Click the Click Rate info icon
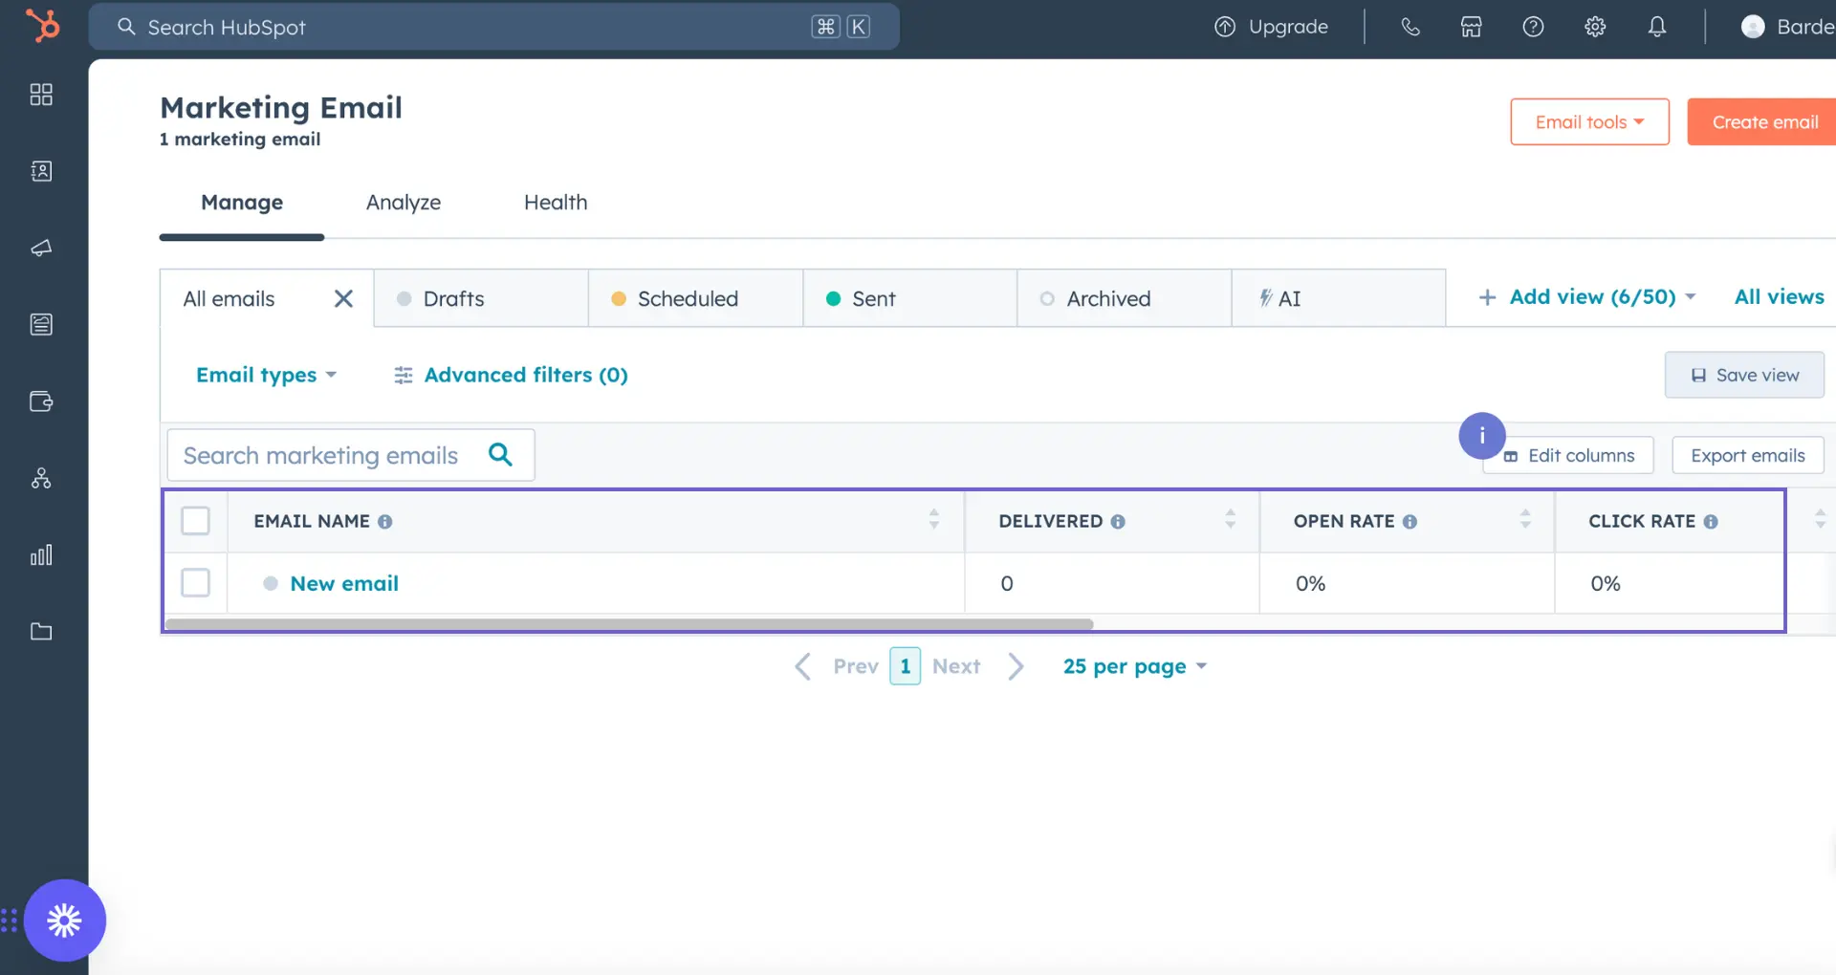 [x=1711, y=522]
